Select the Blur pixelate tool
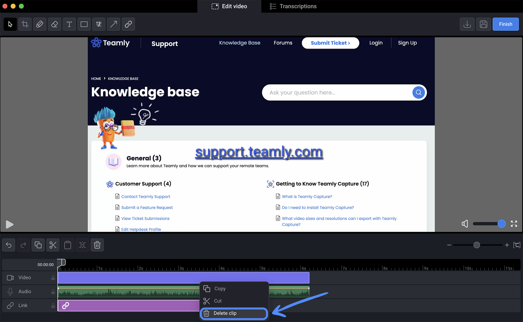 point(99,24)
